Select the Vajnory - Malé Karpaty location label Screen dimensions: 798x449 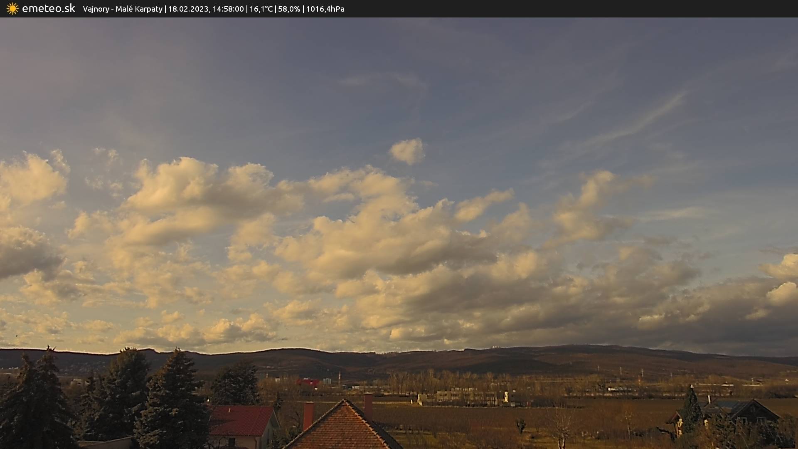(x=123, y=9)
